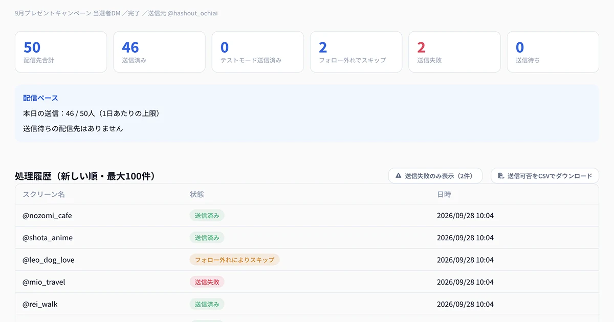Click 送信失敗 badge in @mio_travel row

click(x=207, y=282)
